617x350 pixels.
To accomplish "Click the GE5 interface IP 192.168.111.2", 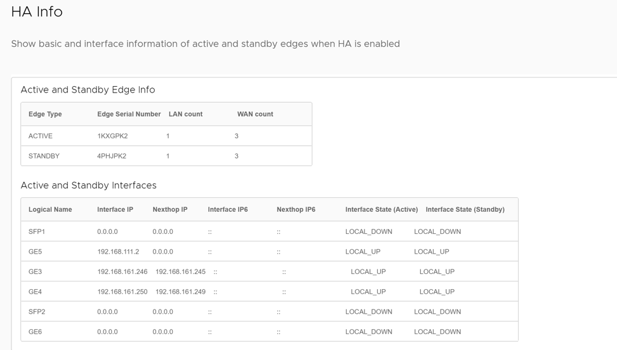I will click(x=118, y=252).
